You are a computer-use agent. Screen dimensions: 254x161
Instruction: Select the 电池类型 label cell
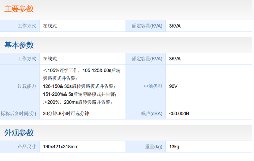(x=153, y=86)
